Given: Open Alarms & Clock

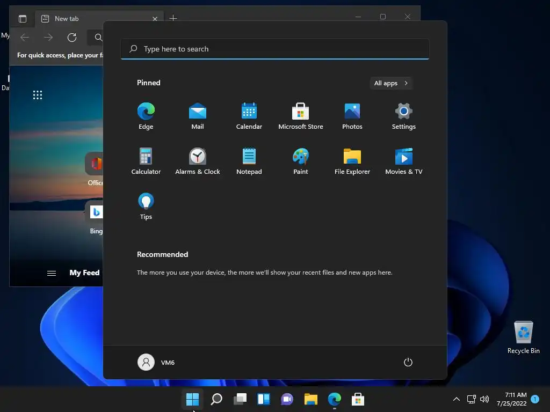Looking at the screenshot, I should pos(198,161).
